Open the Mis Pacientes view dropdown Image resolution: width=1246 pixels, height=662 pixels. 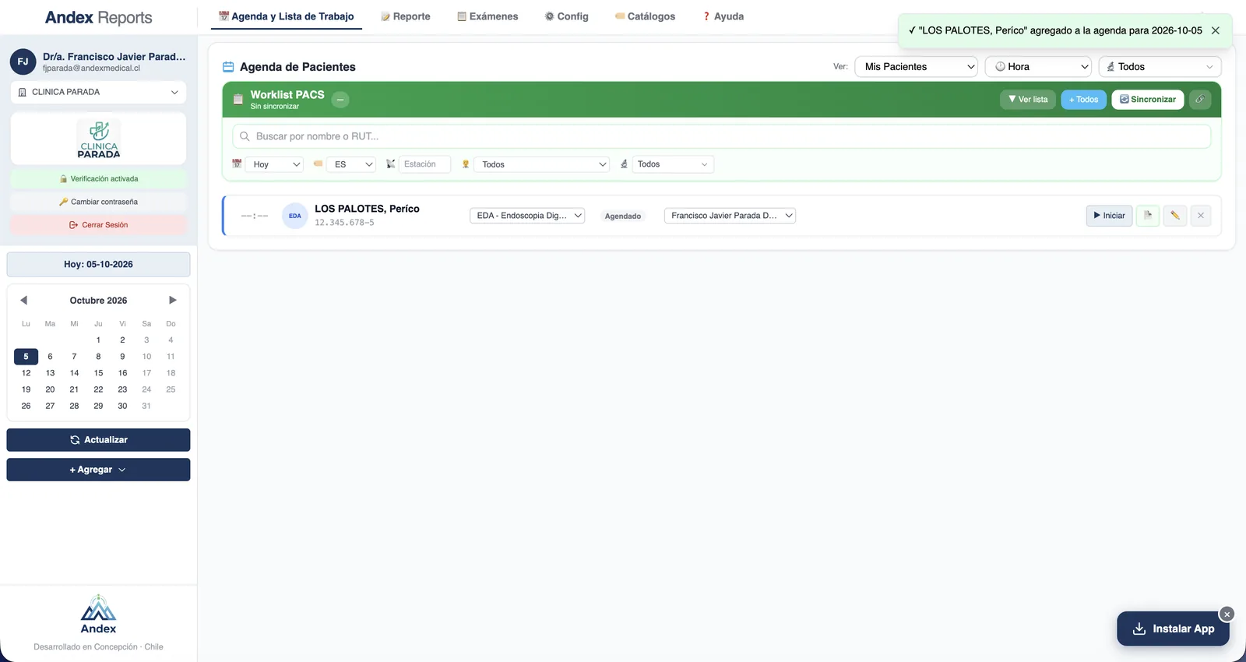pos(916,67)
